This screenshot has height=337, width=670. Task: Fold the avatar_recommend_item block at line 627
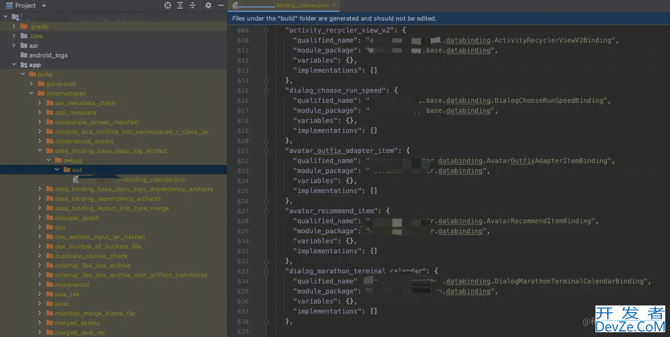tap(267, 211)
